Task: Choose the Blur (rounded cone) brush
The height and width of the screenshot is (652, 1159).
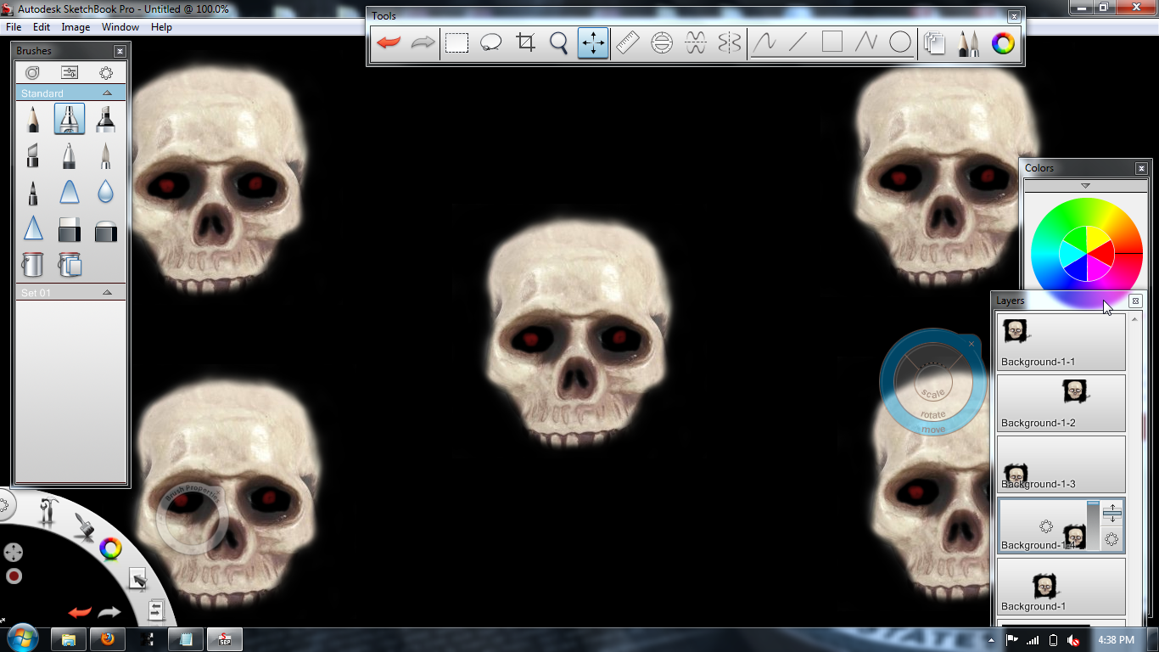Action: click(70, 193)
